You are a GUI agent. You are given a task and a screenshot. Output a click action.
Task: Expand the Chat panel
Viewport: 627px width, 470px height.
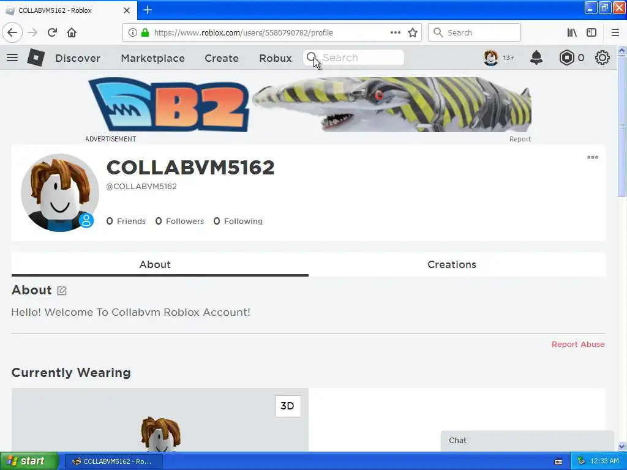pyautogui.click(x=527, y=441)
